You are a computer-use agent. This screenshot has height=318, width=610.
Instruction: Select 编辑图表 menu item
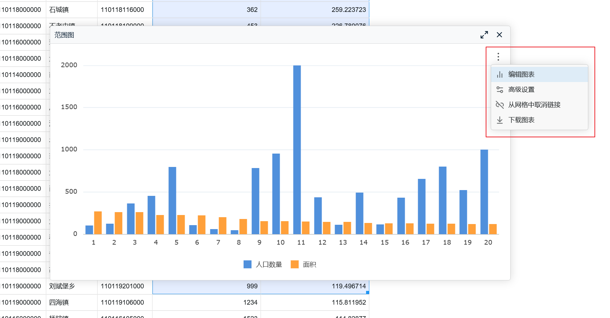pos(521,74)
